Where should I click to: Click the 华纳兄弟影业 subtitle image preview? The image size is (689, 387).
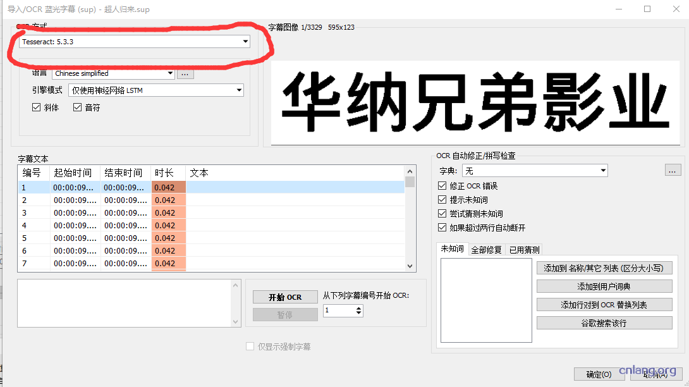click(x=475, y=103)
